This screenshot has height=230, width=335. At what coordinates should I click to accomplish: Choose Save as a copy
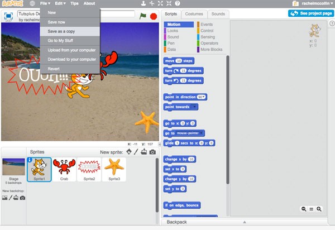pos(70,31)
